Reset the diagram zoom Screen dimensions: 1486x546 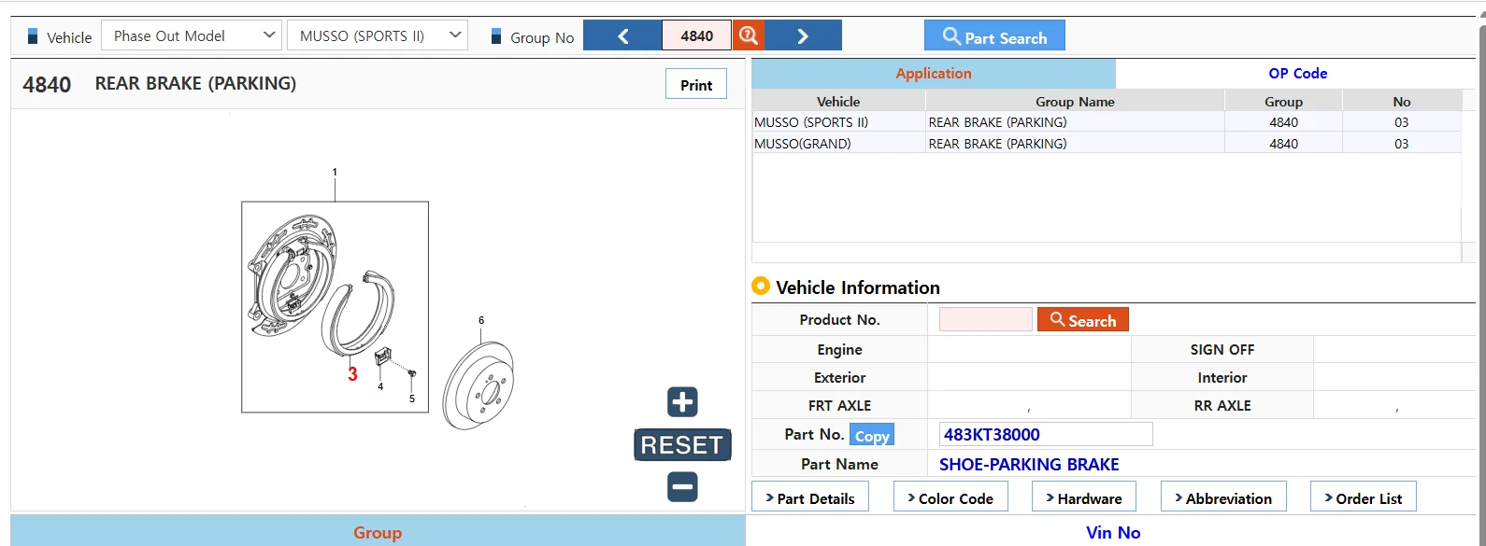(682, 445)
